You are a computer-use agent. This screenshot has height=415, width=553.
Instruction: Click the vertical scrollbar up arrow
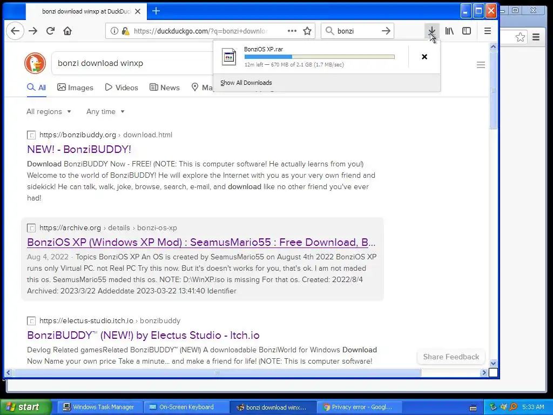point(493,46)
